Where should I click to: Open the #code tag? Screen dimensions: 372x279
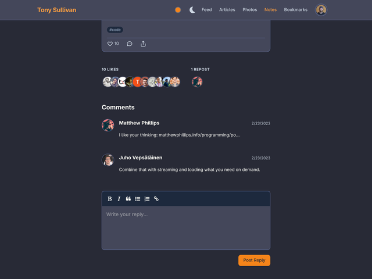(115, 30)
